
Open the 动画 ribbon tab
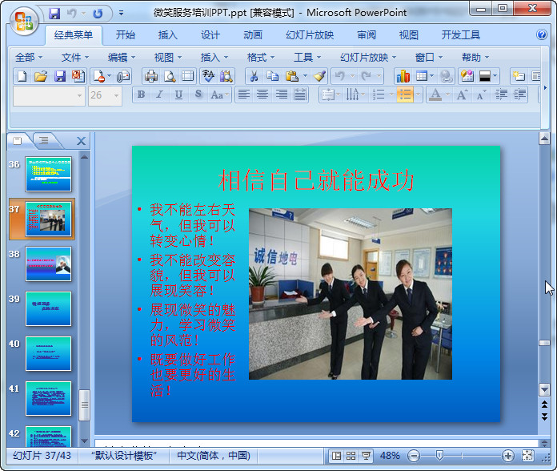253,34
